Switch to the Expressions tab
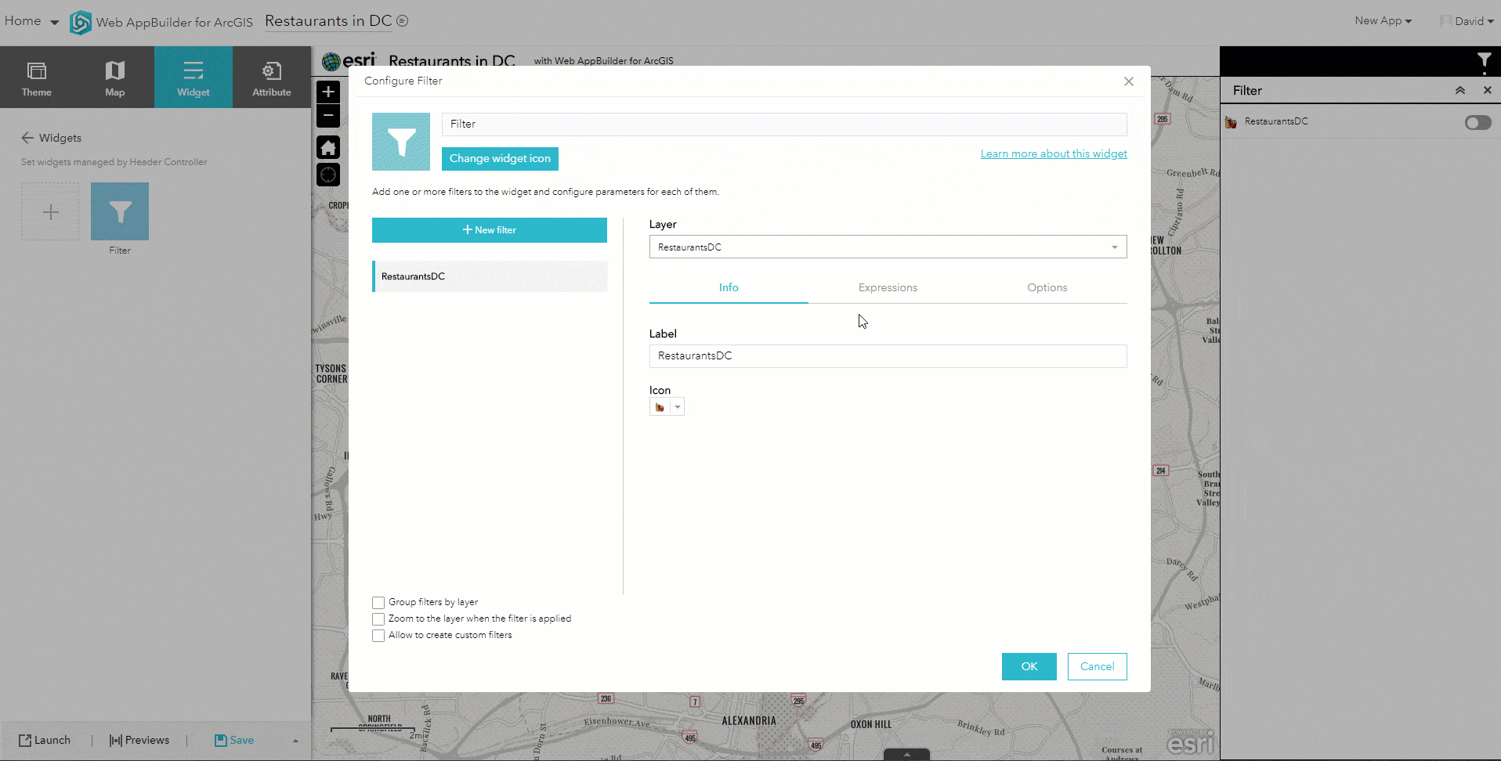The width and height of the screenshot is (1501, 761). [x=888, y=288]
